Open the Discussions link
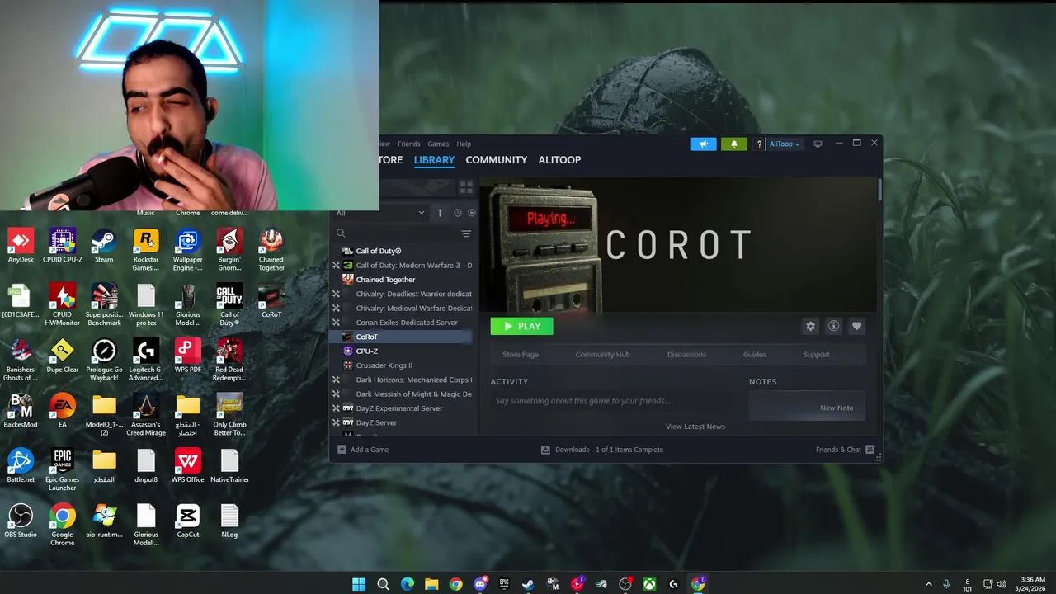1056x594 pixels. 686,355
